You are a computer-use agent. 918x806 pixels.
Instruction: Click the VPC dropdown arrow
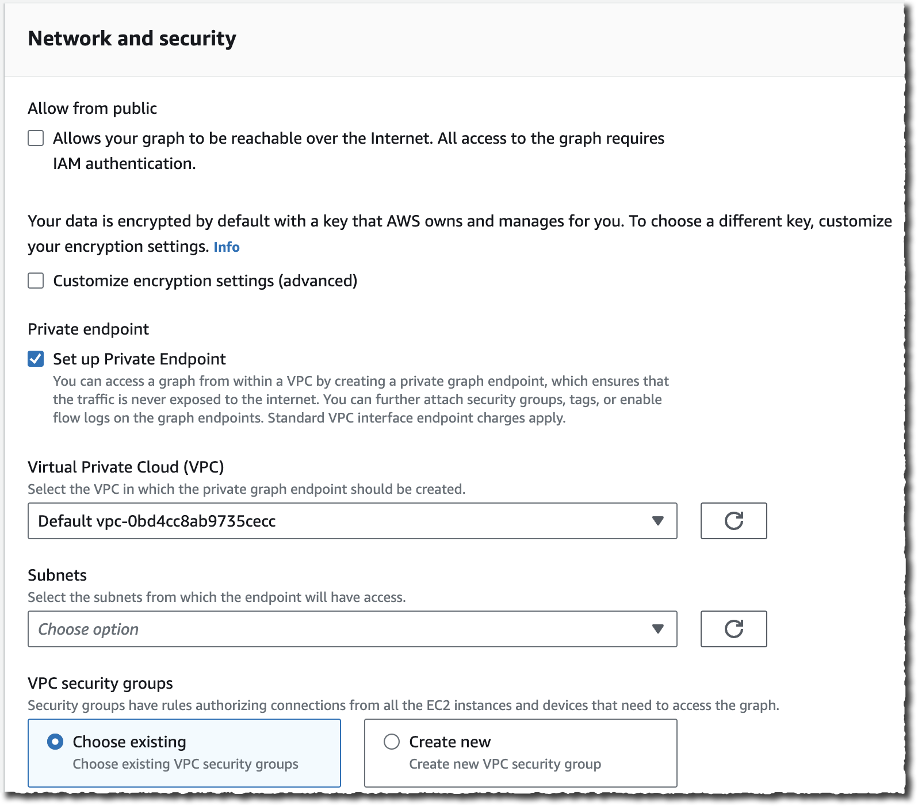[x=658, y=521]
